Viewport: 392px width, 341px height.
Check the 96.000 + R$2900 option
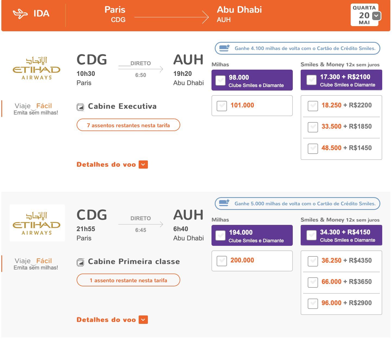(313, 303)
